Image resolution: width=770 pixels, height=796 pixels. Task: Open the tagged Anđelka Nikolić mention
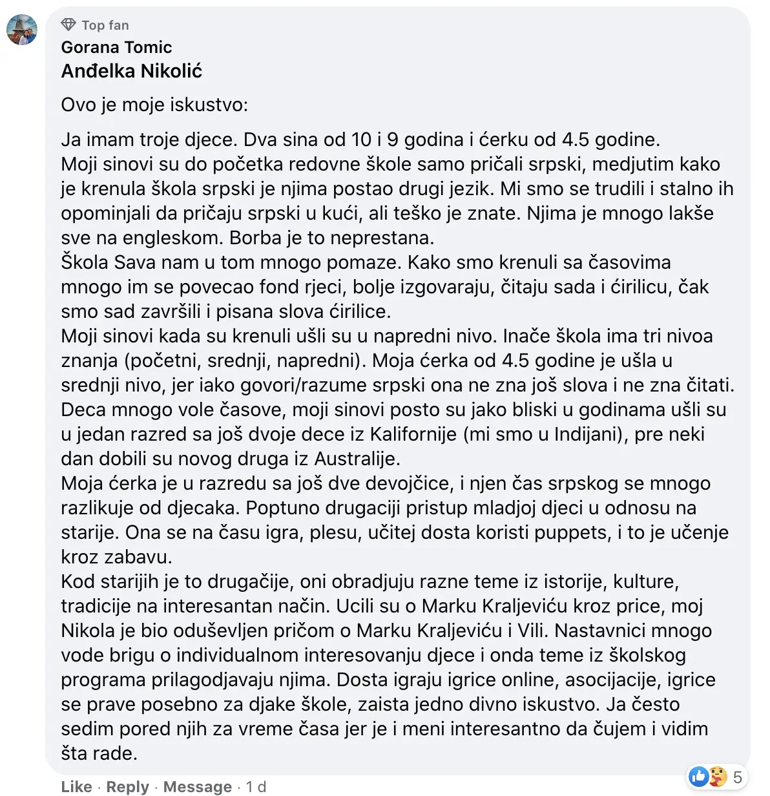click(x=132, y=71)
